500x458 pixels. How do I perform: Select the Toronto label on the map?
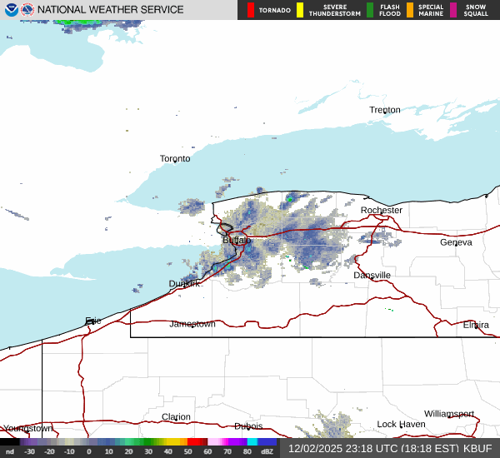175,158
